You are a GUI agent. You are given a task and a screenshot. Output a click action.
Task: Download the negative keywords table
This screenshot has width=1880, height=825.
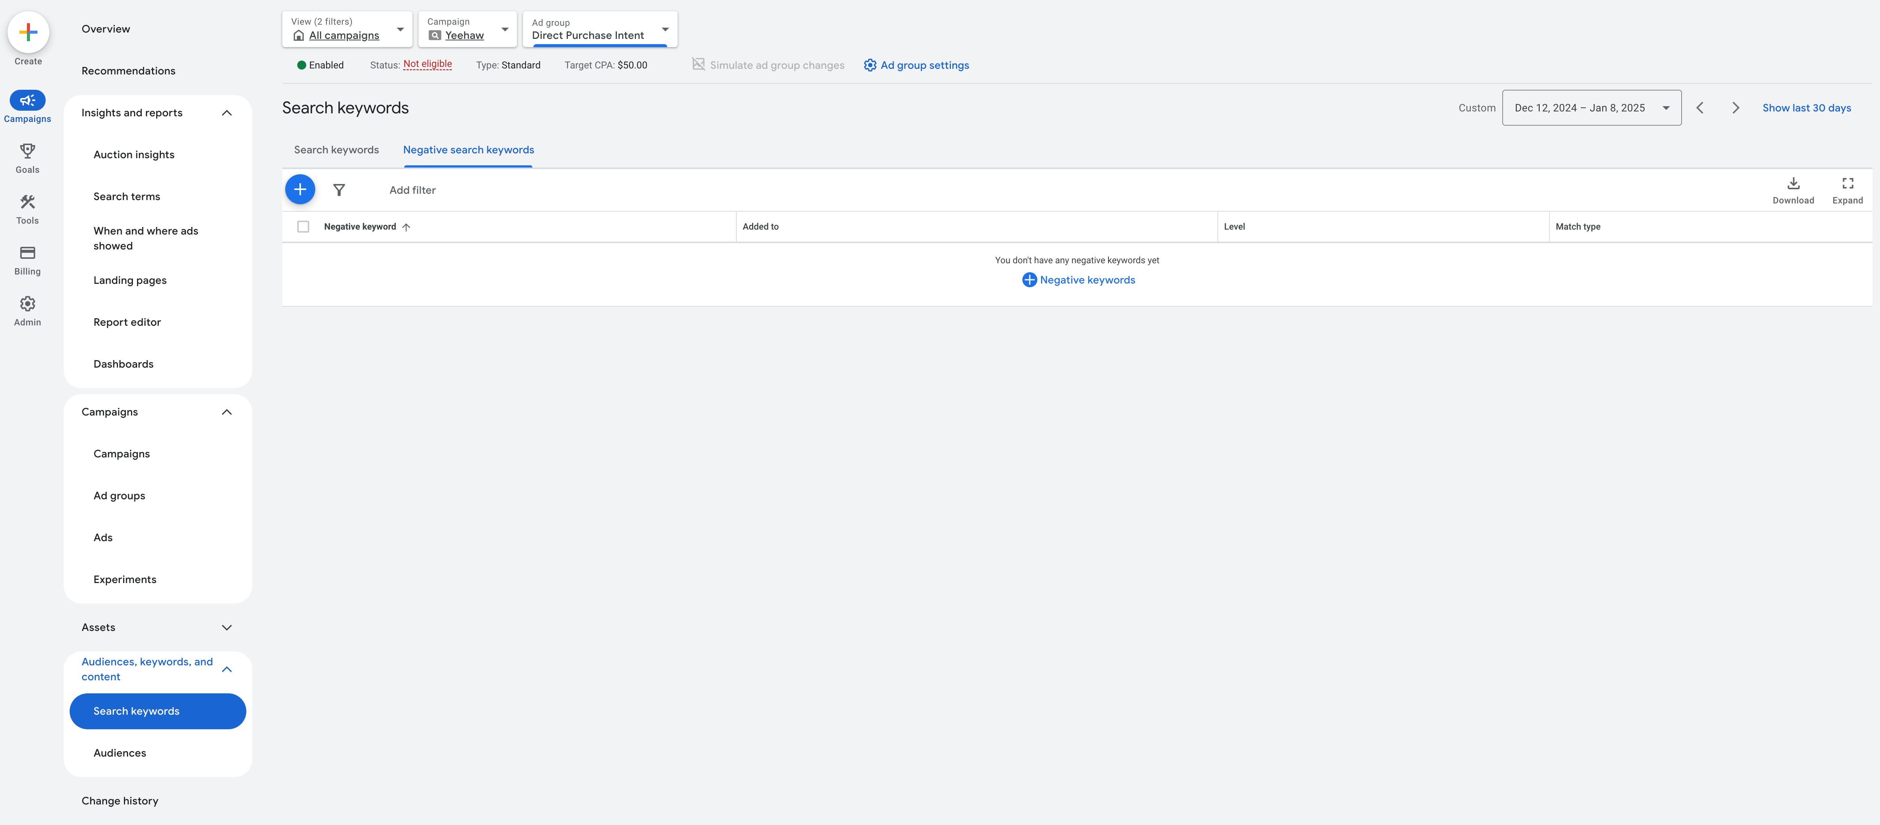[1793, 190]
